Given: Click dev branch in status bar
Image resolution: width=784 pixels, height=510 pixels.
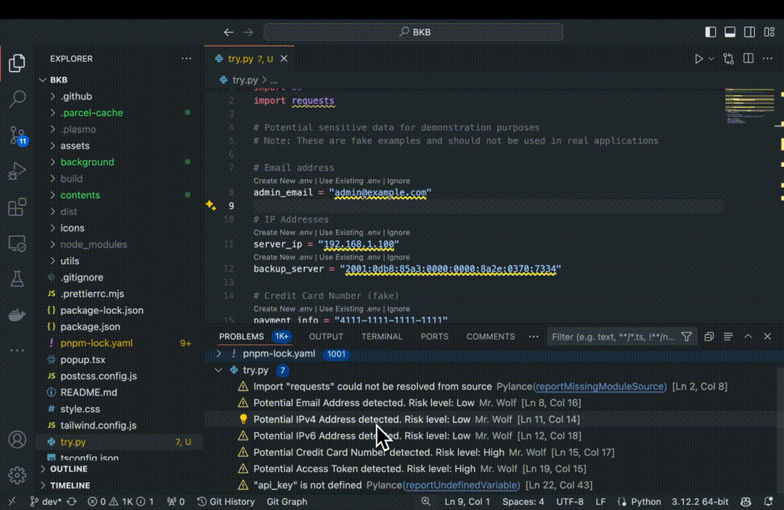Looking at the screenshot, I should (x=46, y=501).
